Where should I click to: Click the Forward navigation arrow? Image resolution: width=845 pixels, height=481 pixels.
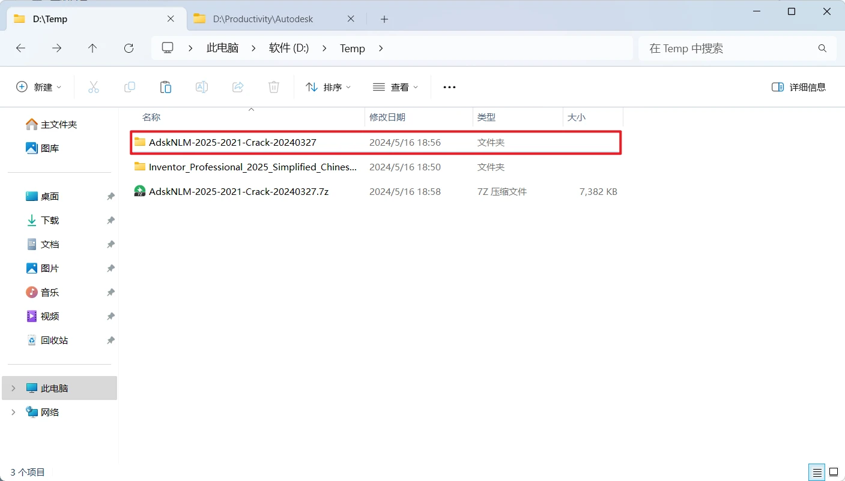pos(57,49)
